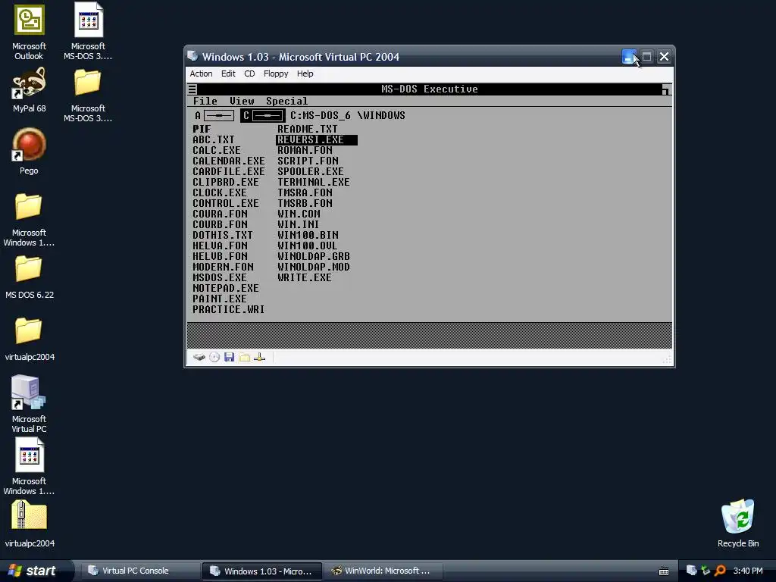Click the C:MS-DOS_6 \WINDOWS path label
776x582 pixels.
pyautogui.click(x=347, y=115)
